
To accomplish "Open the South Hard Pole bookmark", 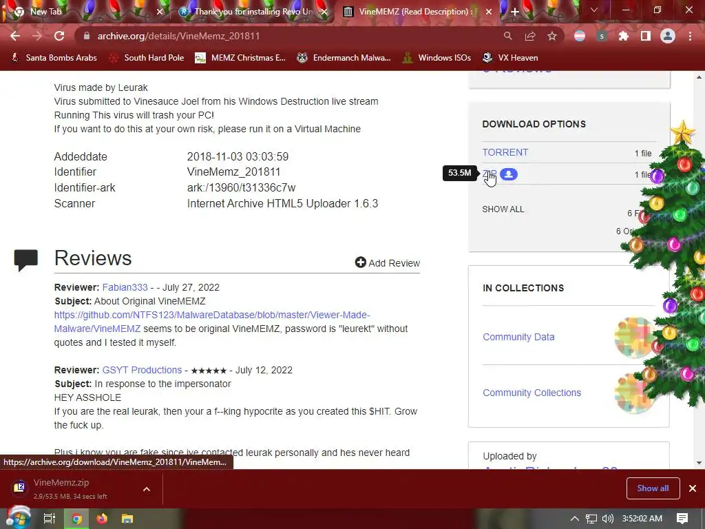I will [x=147, y=58].
